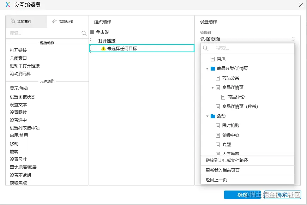Select 返回上一页 option
The height and width of the screenshot is (205, 307).
pos(247,180)
